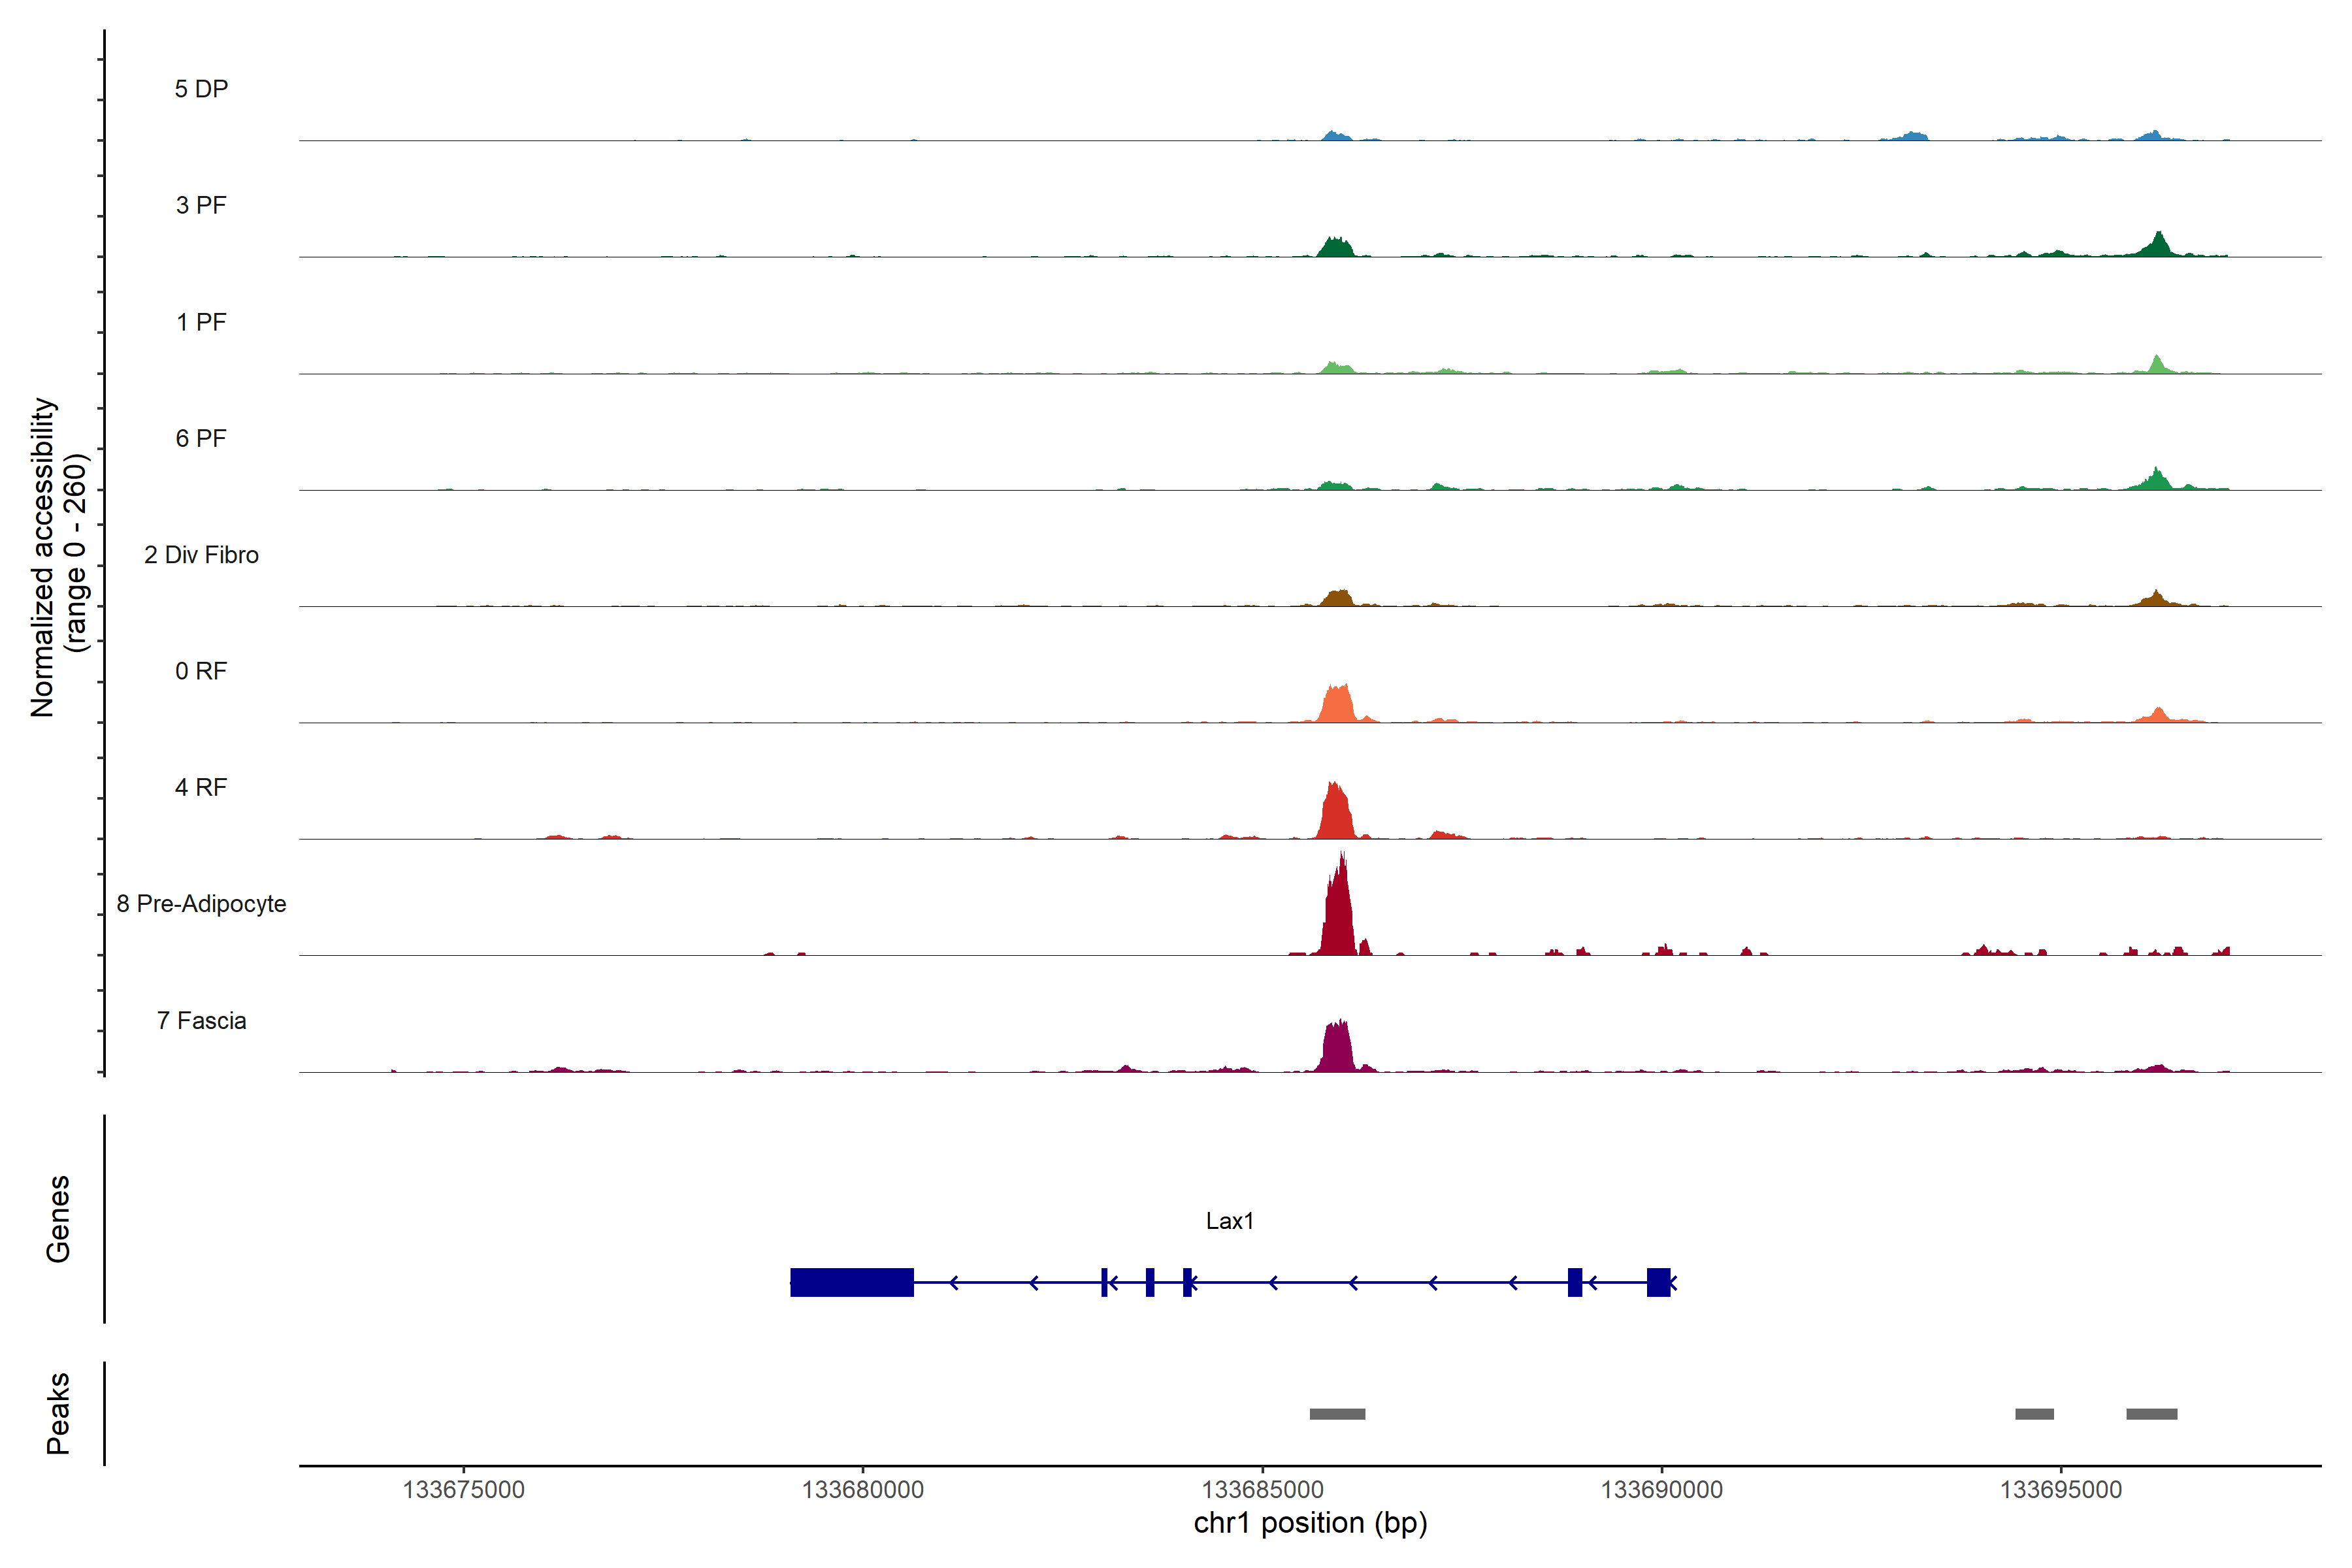Click the chr1 position axis title
Viewport: 2352px width, 1568px height.
(1310, 1523)
